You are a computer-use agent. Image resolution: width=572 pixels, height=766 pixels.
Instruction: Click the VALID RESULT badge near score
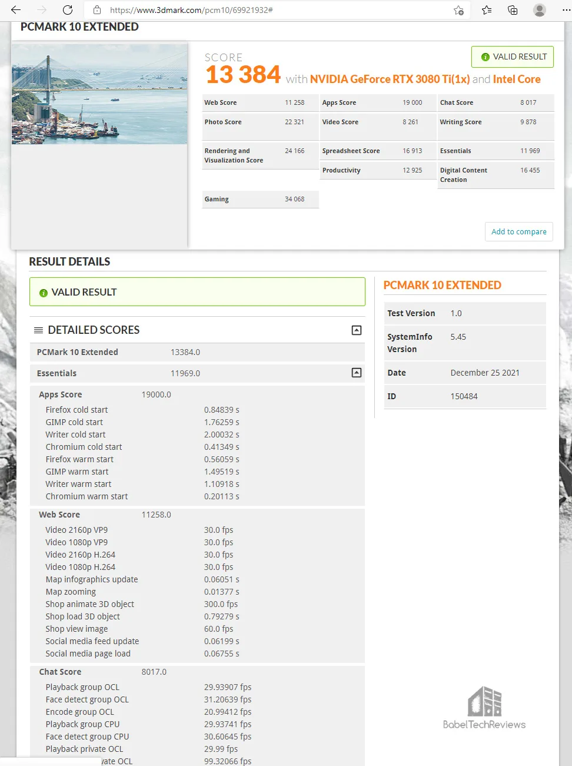(513, 57)
